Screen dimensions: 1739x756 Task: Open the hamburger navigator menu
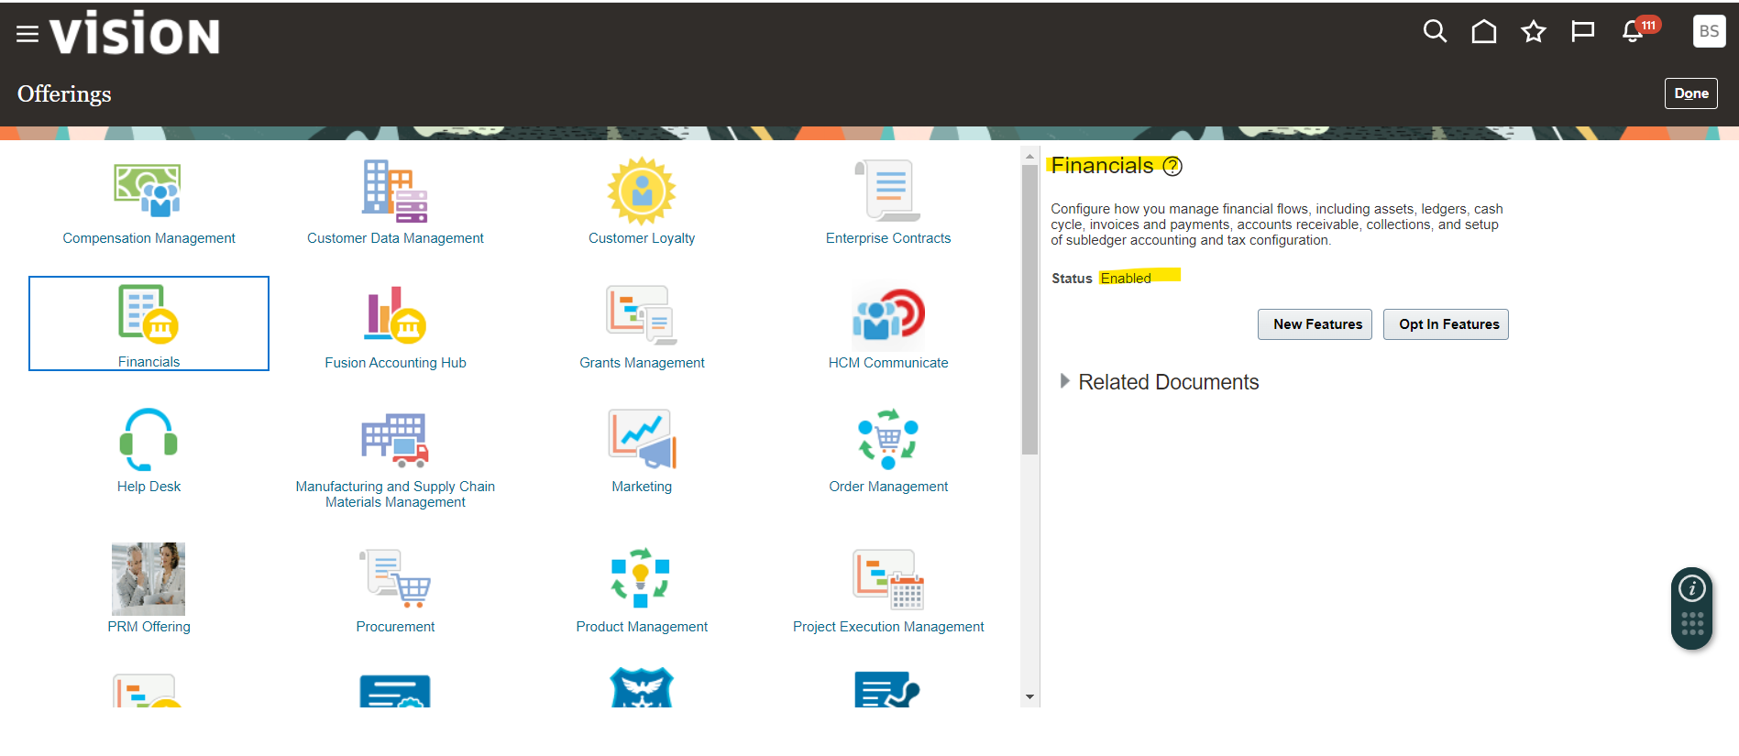pyautogui.click(x=28, y=34)
